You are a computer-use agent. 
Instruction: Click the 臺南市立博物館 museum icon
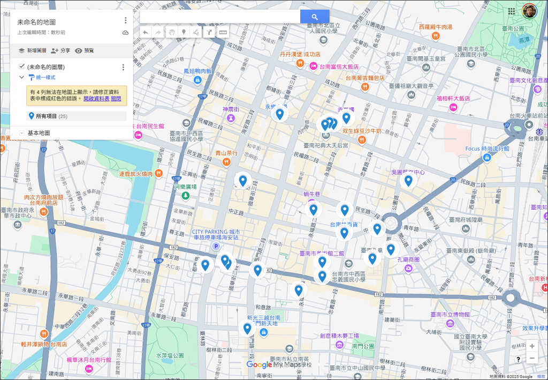tap(450, 324)
